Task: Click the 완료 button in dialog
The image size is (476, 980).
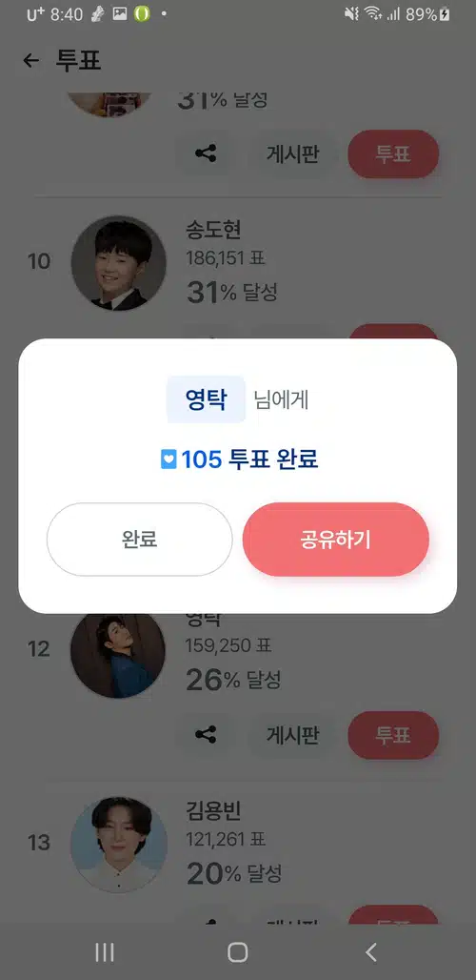Action: [x=140, y=540]
